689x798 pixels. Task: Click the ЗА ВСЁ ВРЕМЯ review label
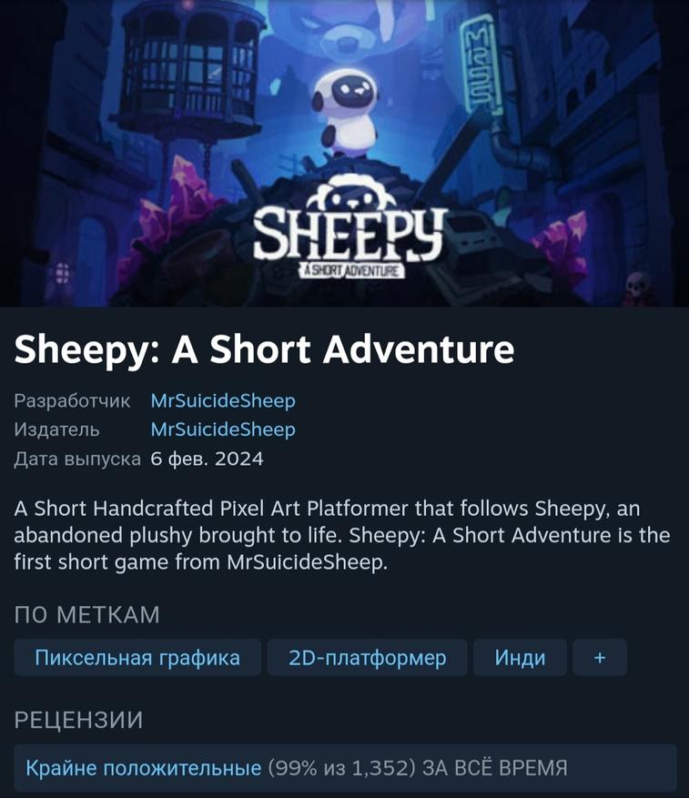(495, 767)
